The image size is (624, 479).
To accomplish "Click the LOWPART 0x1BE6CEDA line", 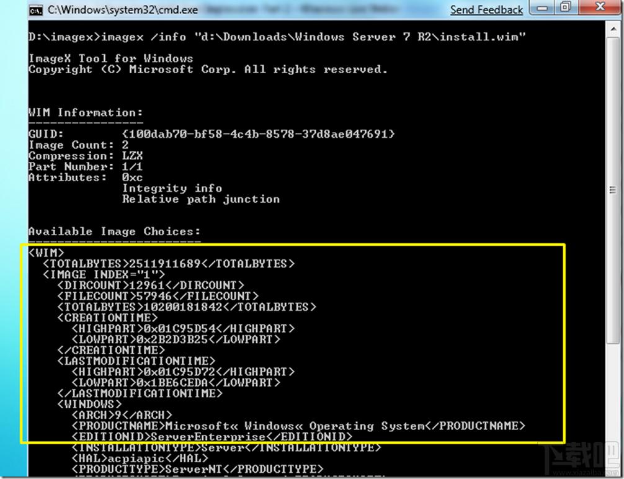I will tap(176, 382).
